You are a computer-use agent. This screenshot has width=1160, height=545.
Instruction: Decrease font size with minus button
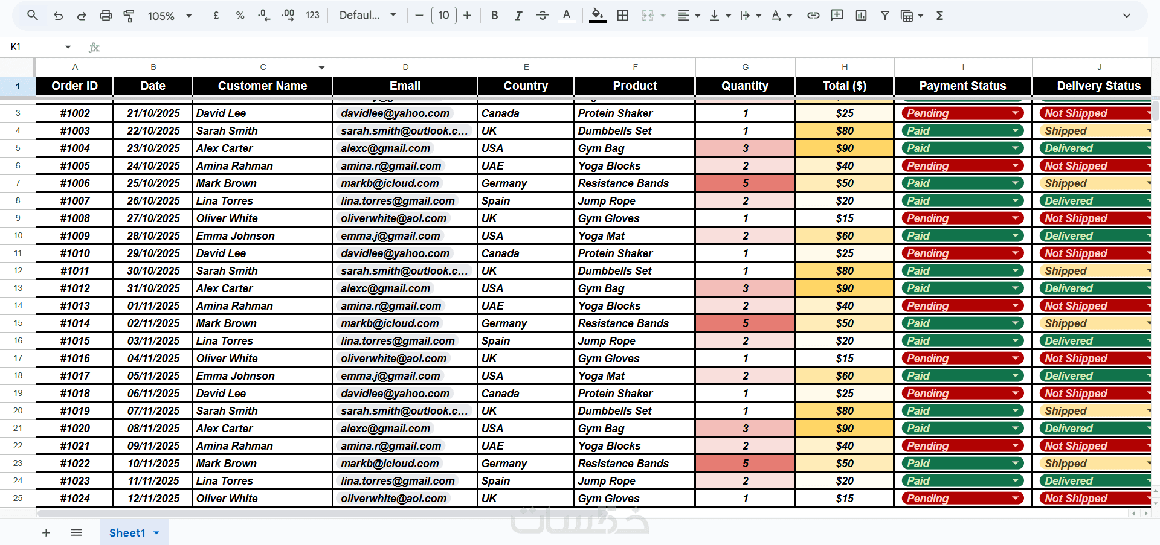point(419,16)
